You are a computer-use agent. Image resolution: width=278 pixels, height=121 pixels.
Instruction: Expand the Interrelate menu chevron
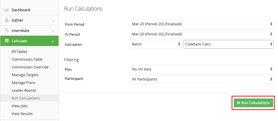(x=53, y=31)
